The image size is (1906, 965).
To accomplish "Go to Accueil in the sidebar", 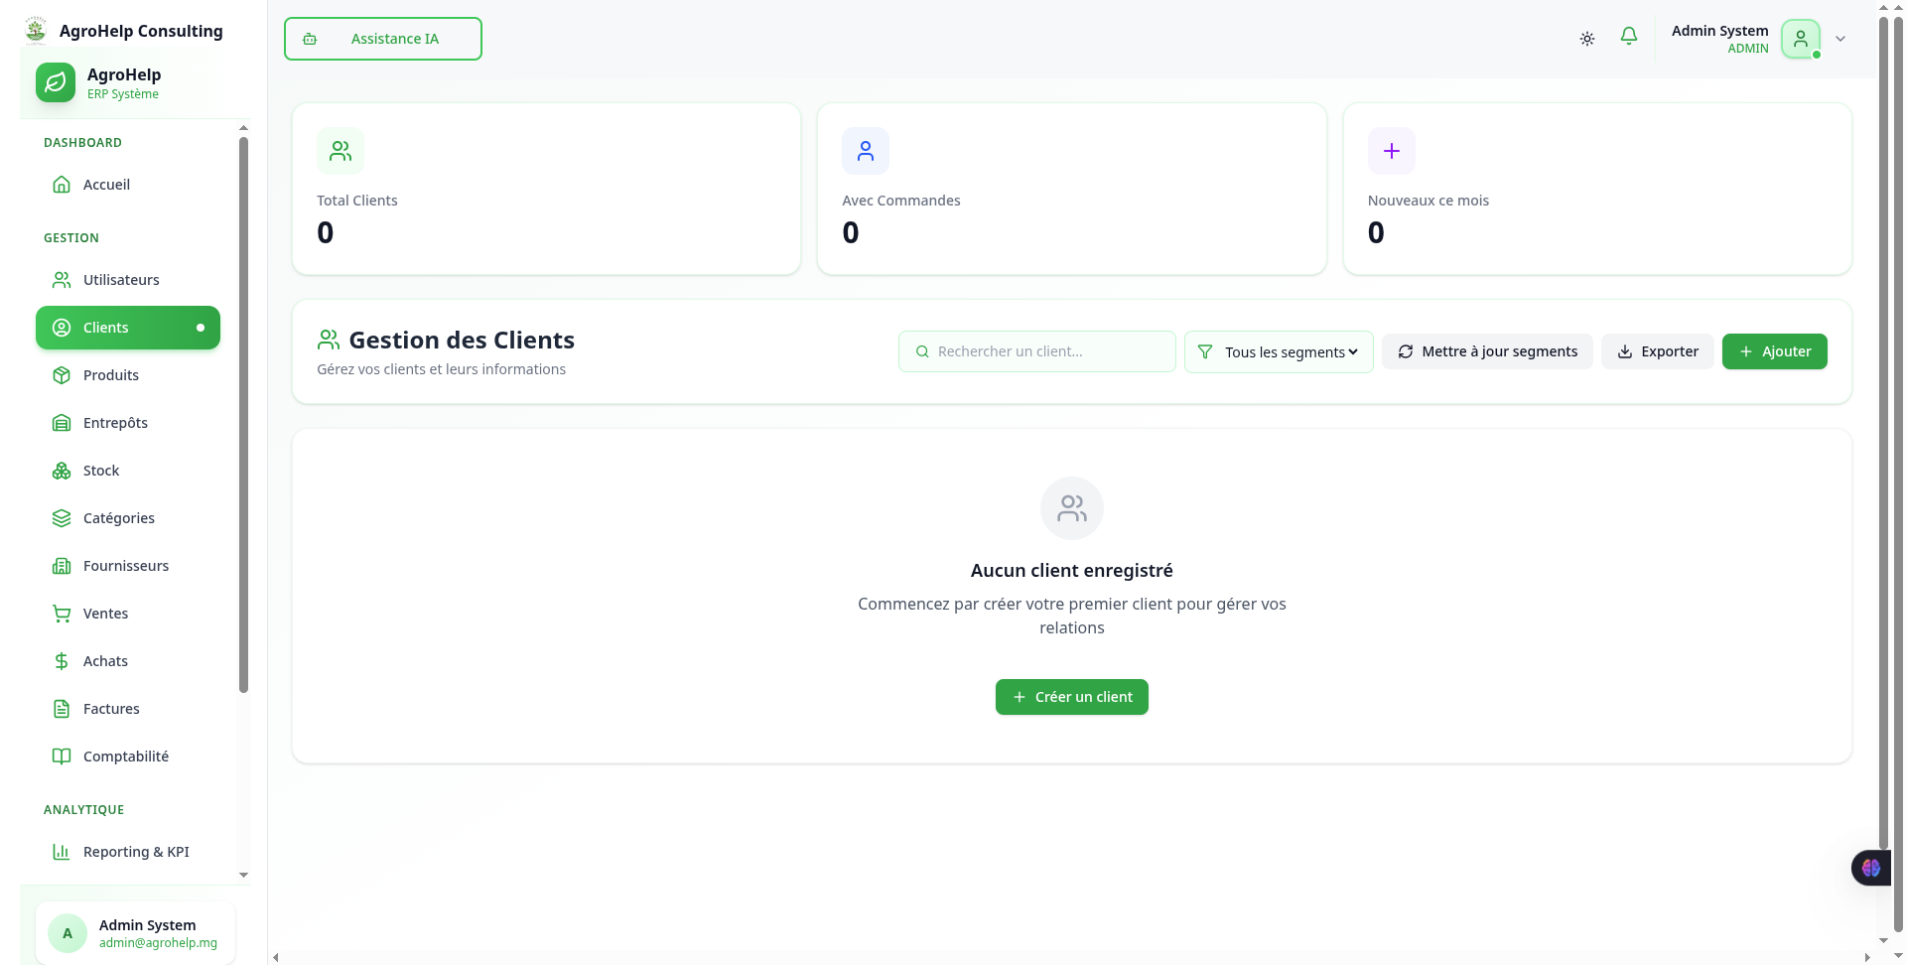I will [x=106, y=185].
